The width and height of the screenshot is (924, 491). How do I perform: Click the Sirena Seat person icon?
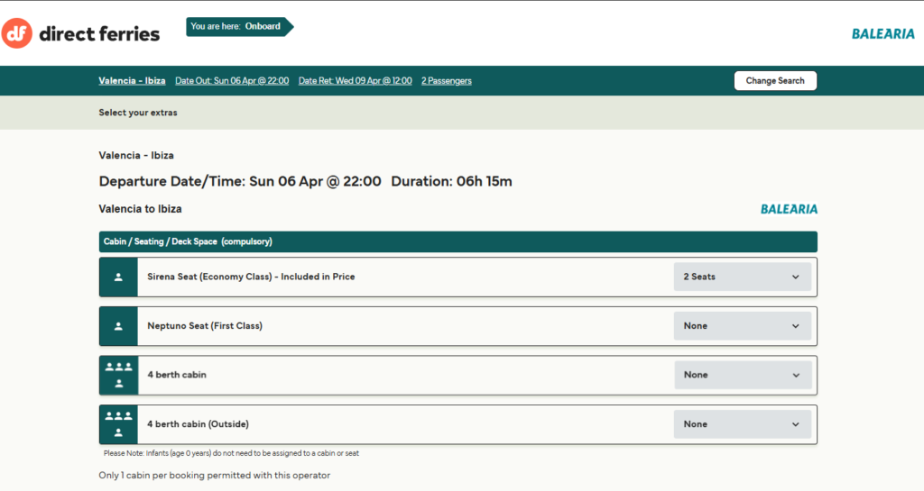118,277
